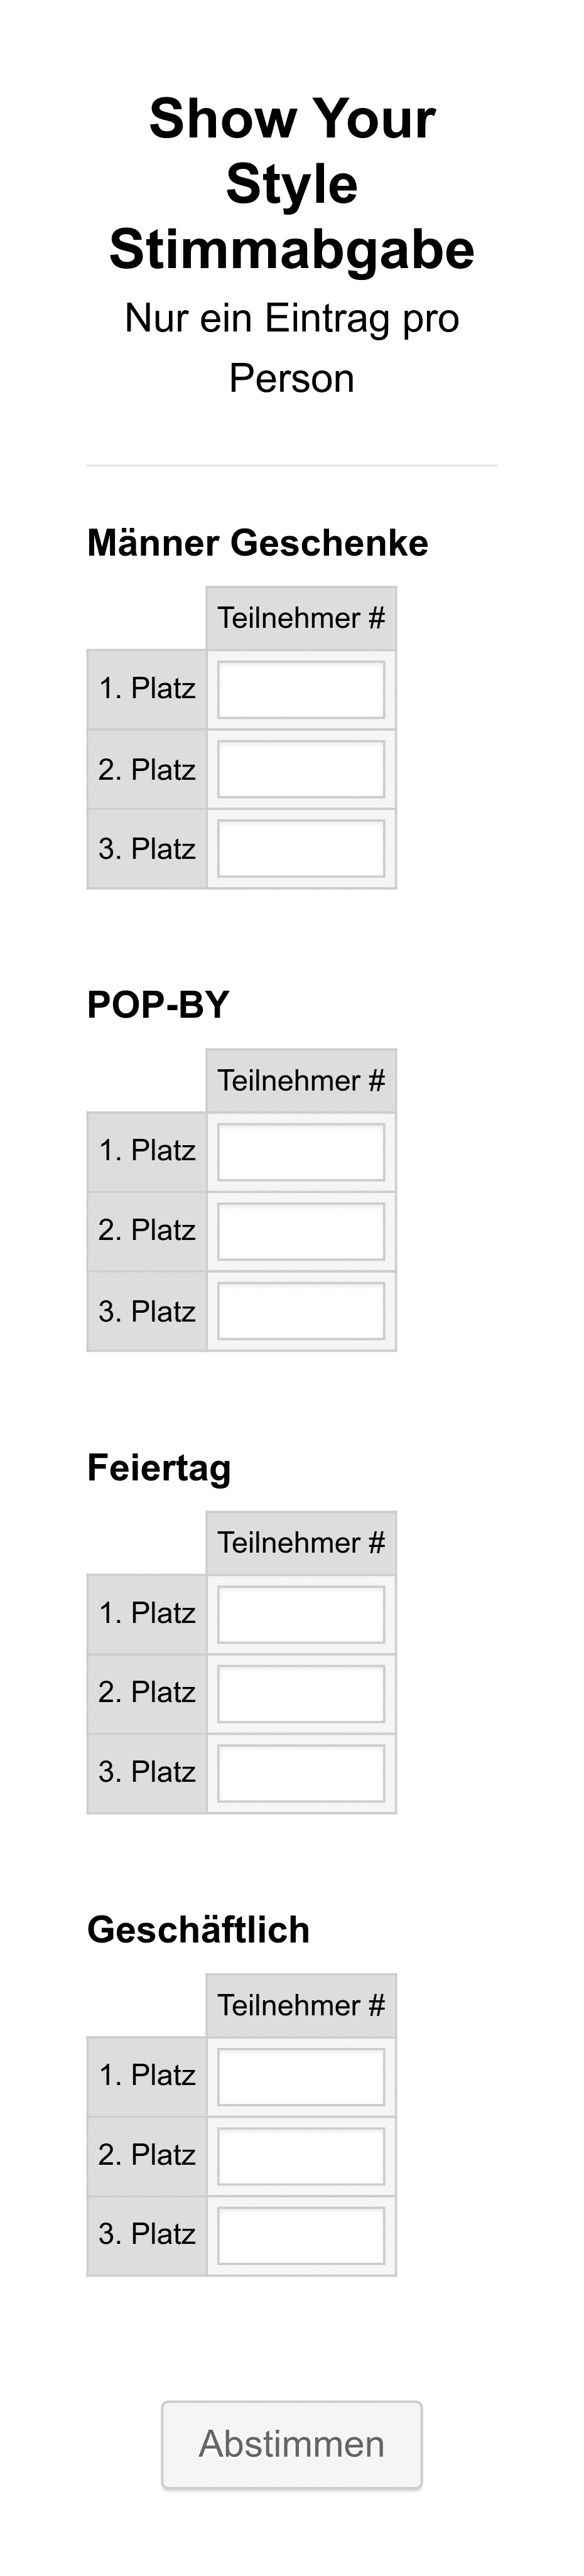The width and height of the screenshot is (584, 2576).
Task: Click the POP-BY 3. Platz input box
Action: (301, 1311)
